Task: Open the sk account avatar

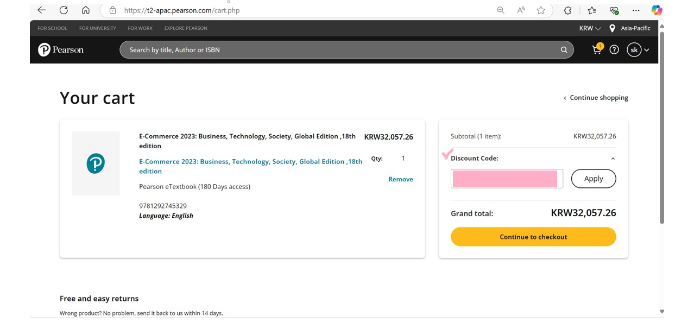Action: coord(634,50)
